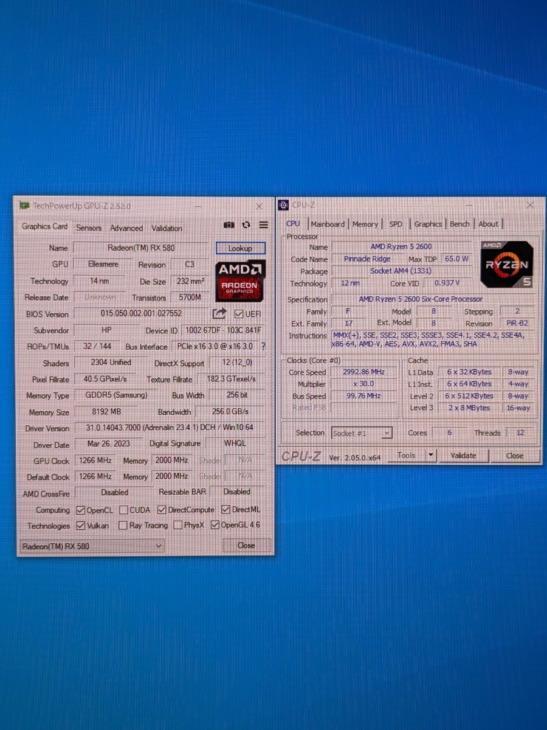Click the Driver Date Mar 26, 2023 field
This screenshot has height=730, width=547.
[108, 444]
